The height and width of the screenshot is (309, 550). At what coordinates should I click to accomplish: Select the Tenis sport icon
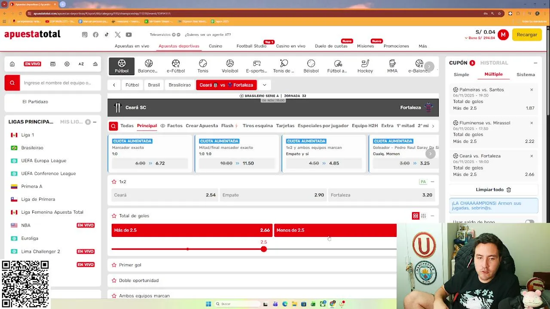[203, 66]
